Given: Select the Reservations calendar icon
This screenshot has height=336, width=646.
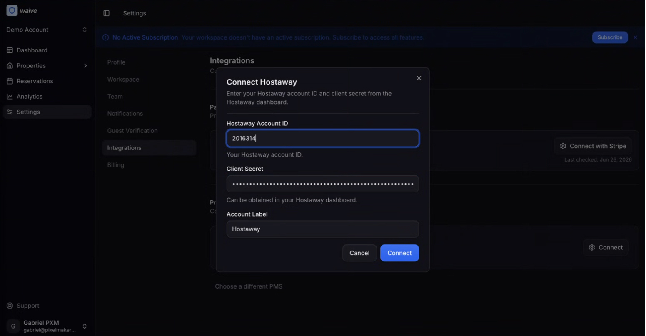Looking at the screenshot, I should click(x=10, y=81).
